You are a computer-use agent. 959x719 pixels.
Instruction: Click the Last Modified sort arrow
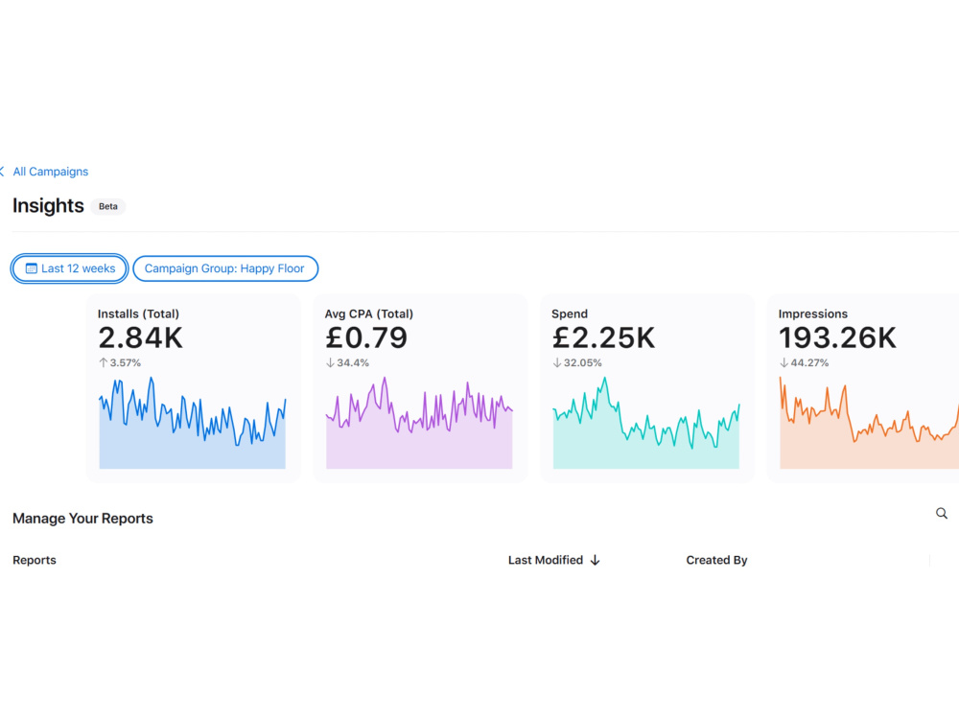point(596,560)
